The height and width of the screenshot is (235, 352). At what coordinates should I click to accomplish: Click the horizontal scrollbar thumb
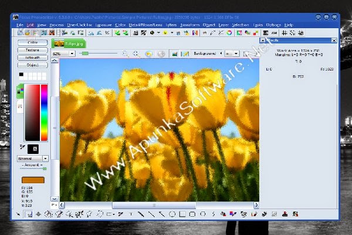(x=154, y=205)
